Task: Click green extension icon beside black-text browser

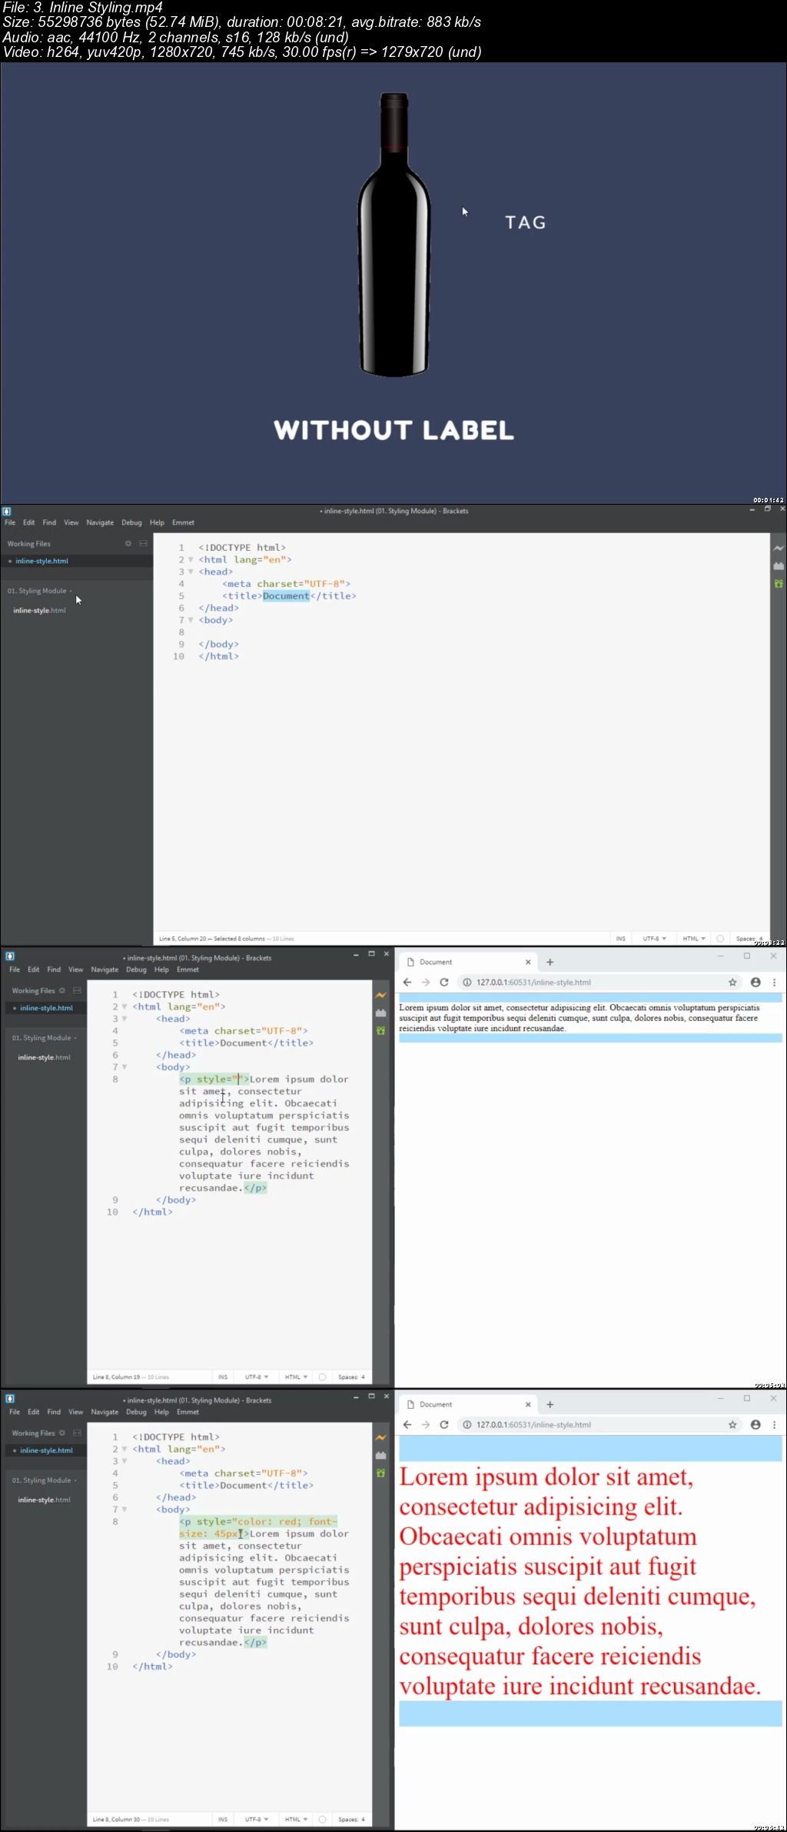Action: (380, 1030)
